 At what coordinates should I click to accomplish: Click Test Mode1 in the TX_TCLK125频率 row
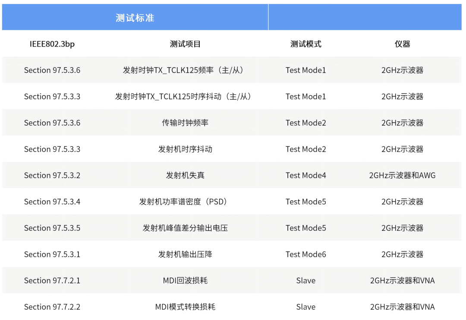click(305, 70)
